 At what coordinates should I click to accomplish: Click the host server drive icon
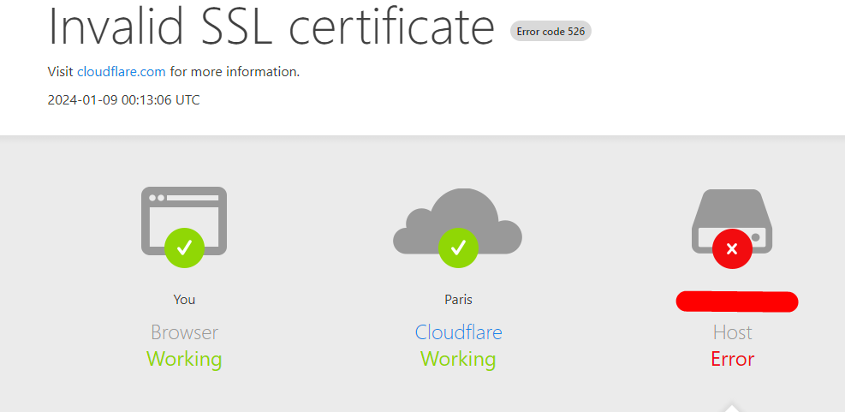[x=732, y=220]
